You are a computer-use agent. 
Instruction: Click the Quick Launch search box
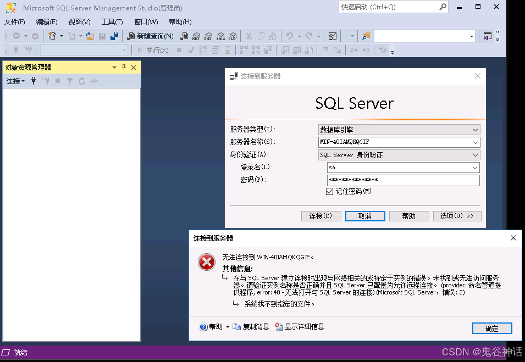pos(393,7)
